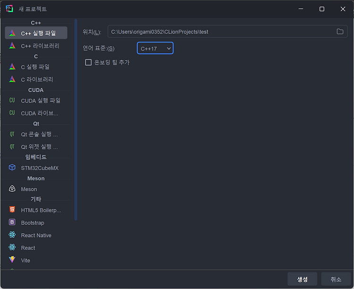The height and width of the screenshot is (289, 354).
Task: Select the C++ 실행 파일 project icon
Action: [x=12, y=33]
